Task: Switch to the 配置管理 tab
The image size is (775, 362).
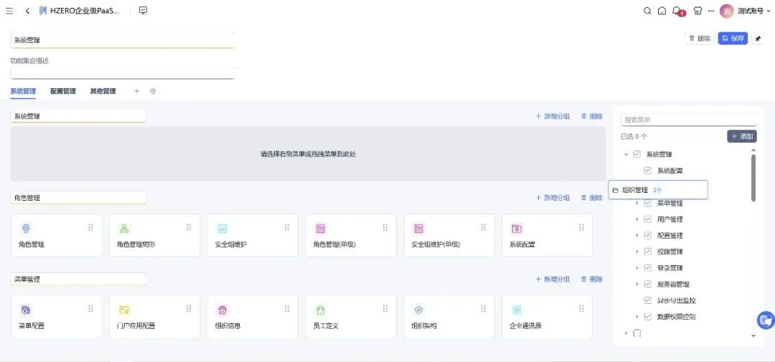Action: (63, 91)
